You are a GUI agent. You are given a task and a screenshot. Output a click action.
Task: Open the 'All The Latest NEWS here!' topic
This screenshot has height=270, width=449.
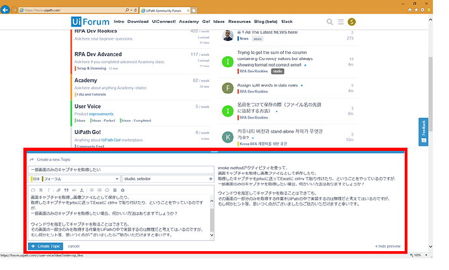(x=271, y=33)
